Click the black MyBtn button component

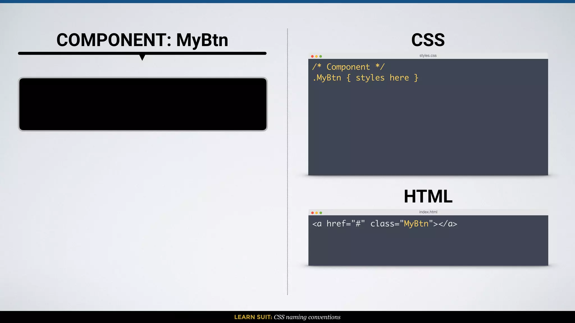(x=143, y=104)
